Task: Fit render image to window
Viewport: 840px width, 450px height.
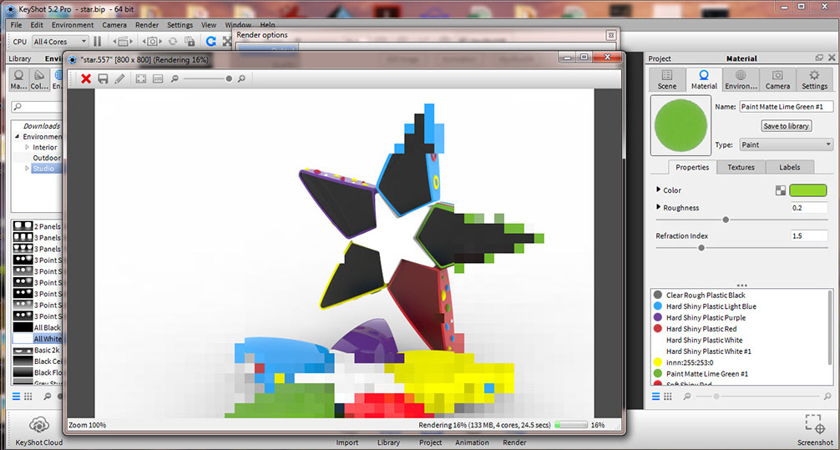Action: pyautogui.click(x=141, y=78)
